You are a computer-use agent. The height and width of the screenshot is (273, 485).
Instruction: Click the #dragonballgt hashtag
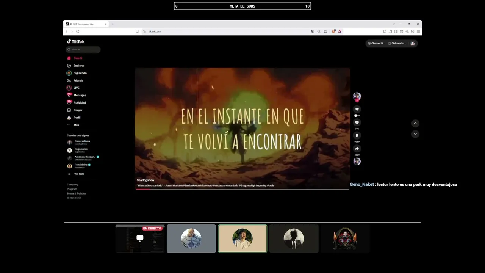coord(247,185)
